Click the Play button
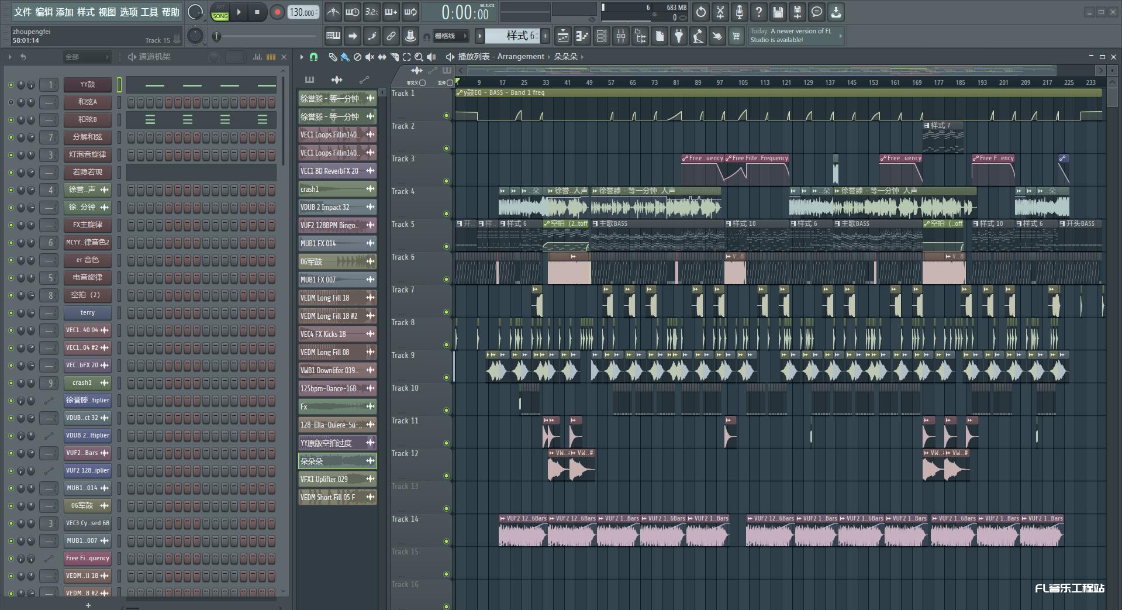This screenshot has width=1122, height=610. point(239,12)
